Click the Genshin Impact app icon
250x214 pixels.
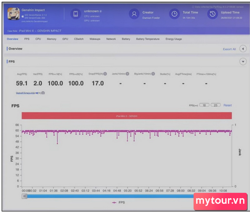click(x=13, y=14)
